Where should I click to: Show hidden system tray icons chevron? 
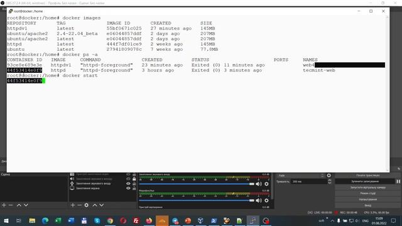(x=332, y=220)
